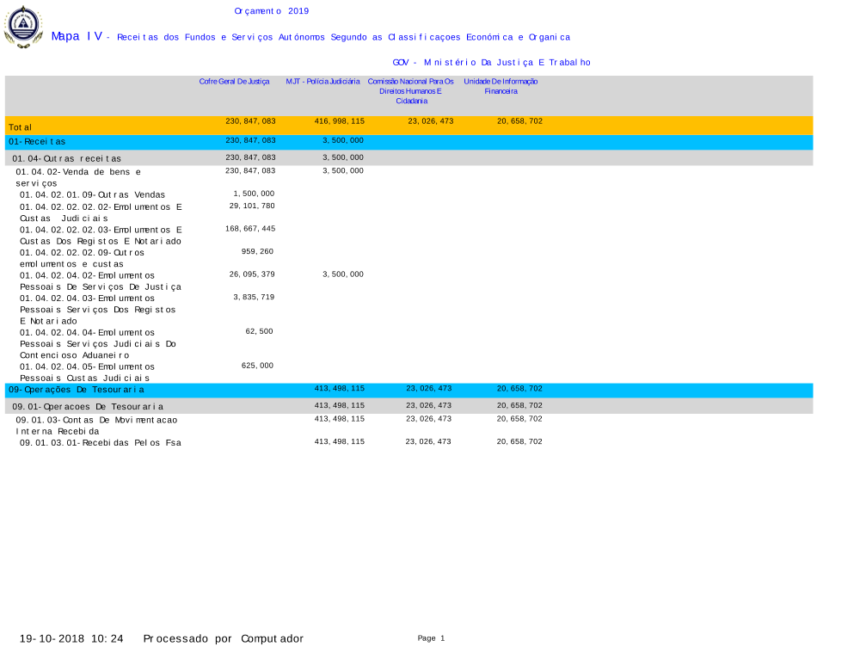The image size is (860, 665).
Task: Select the "Comissão Nacional Para Os Direitos Humanos" header
Action: tap(410, 90)
